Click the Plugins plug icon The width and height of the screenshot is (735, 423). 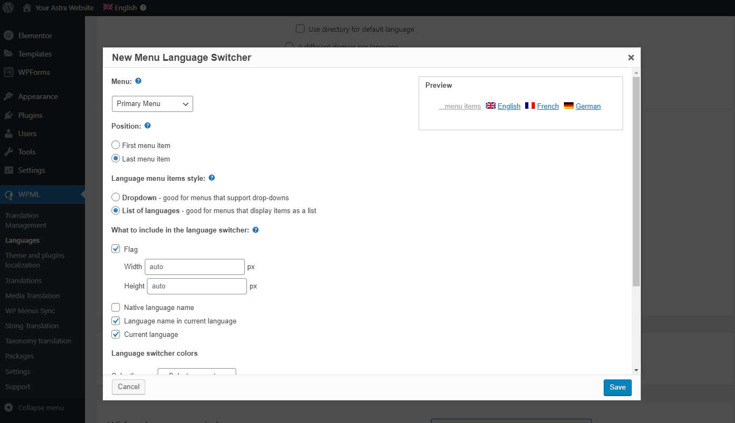coord(9,115)
